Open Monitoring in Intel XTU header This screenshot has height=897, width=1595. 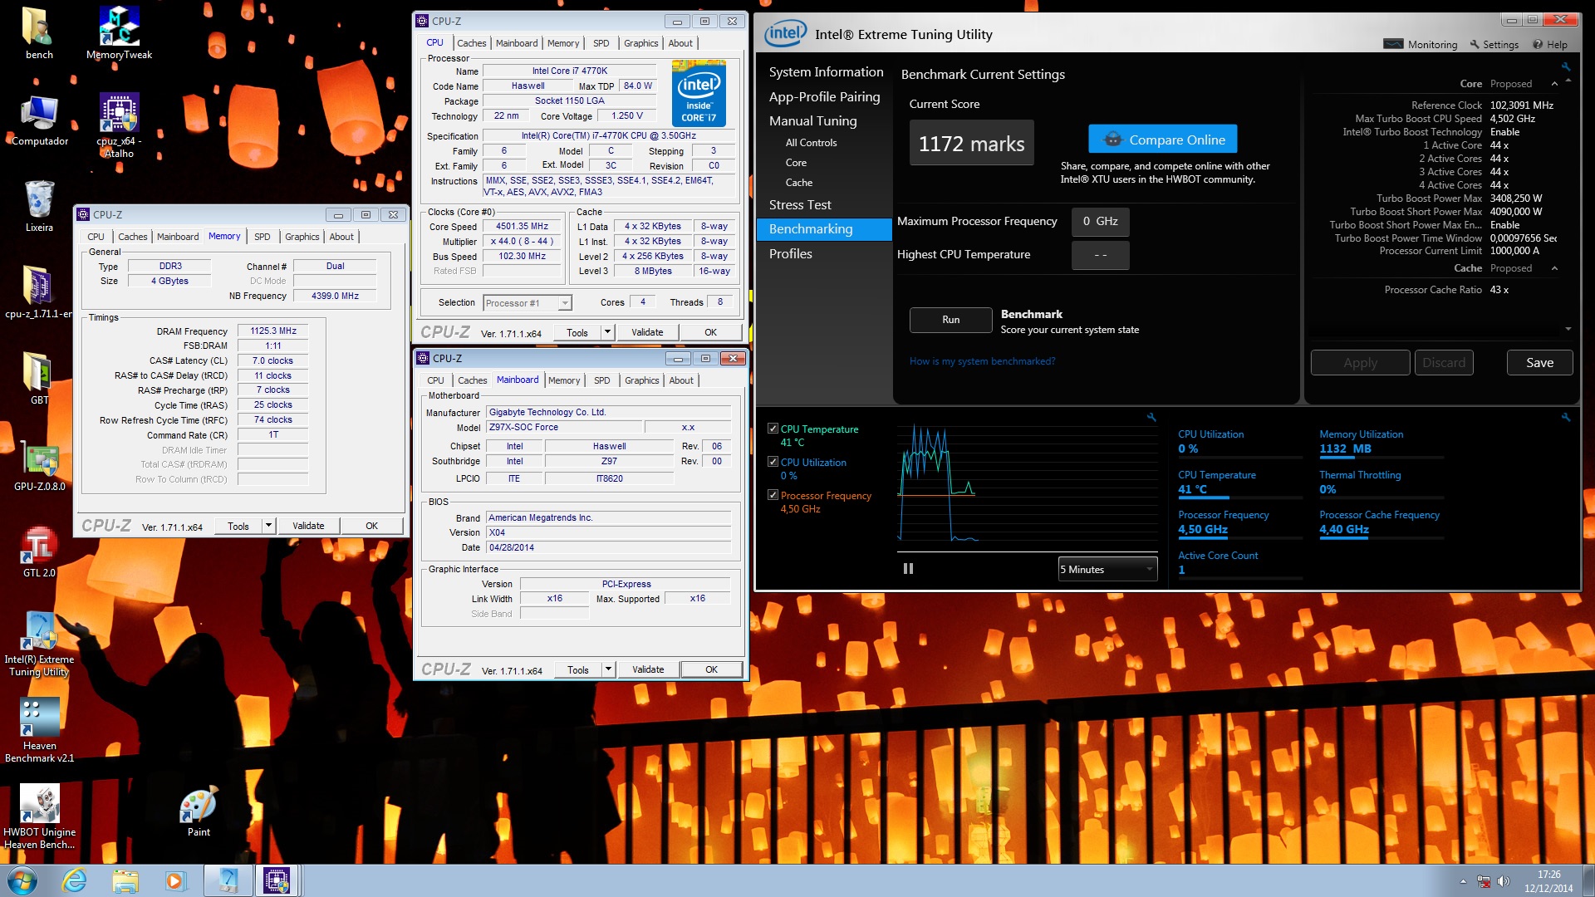pyautogui.click(x=1421, y=45)
